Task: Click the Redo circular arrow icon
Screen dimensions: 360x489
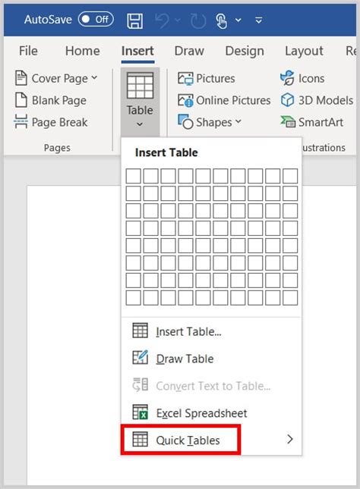Action: point(197,21)
